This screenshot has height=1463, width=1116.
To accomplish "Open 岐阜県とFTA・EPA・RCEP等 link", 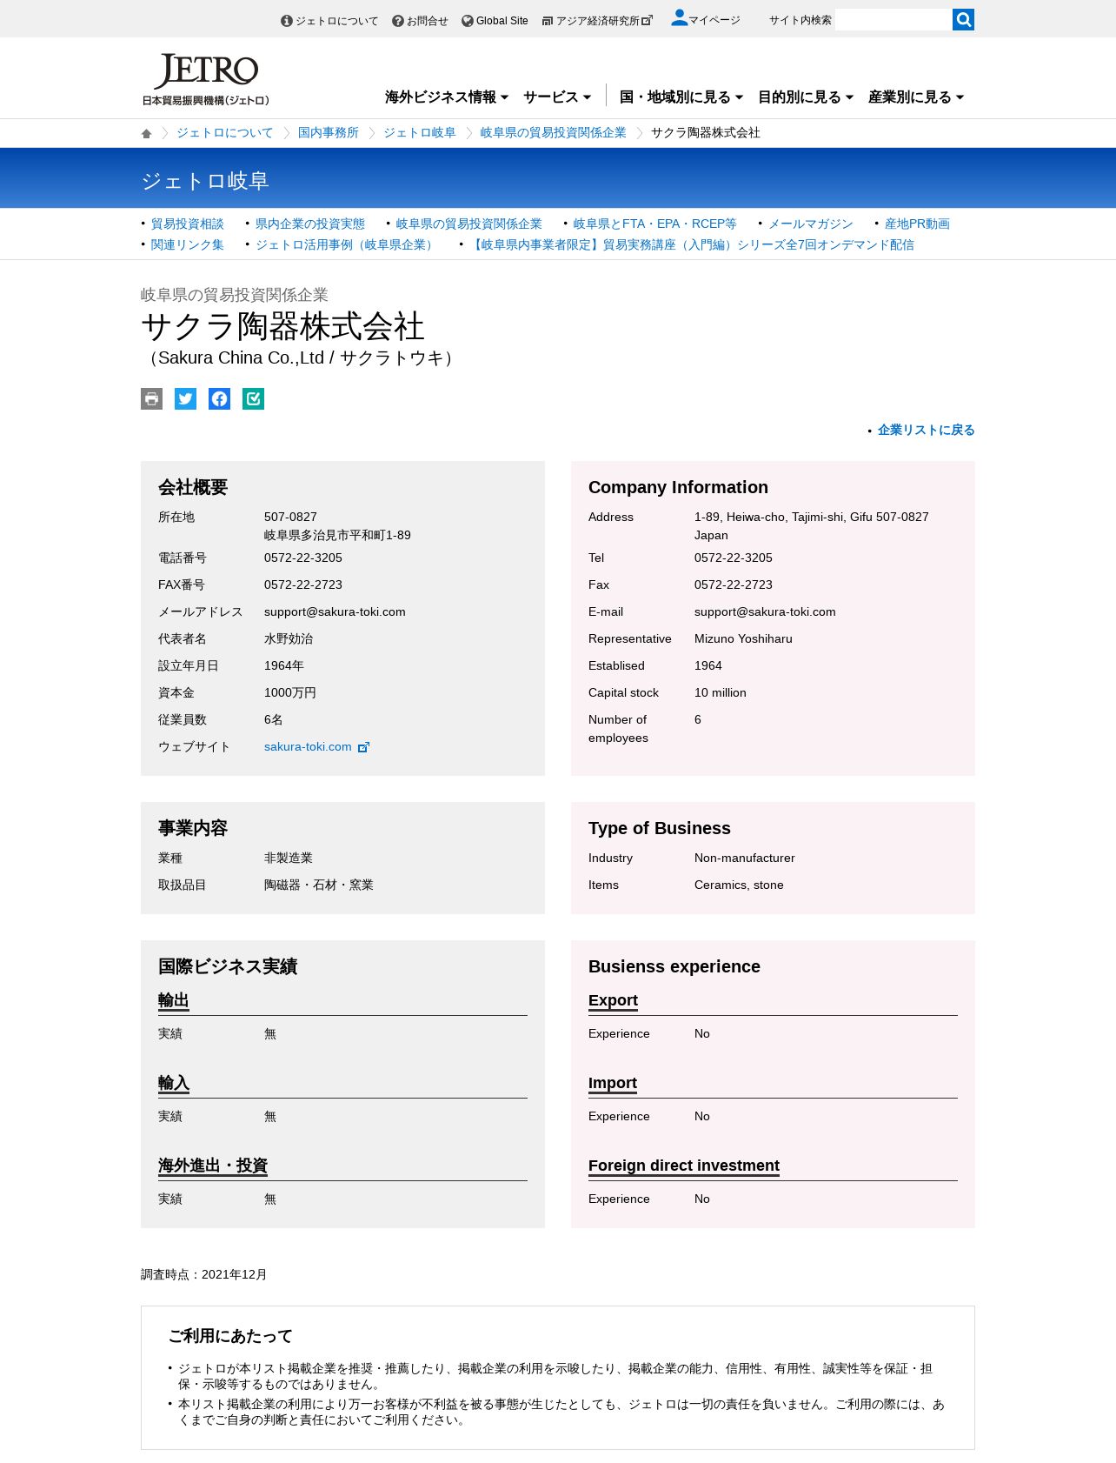I will coord(655,224).
